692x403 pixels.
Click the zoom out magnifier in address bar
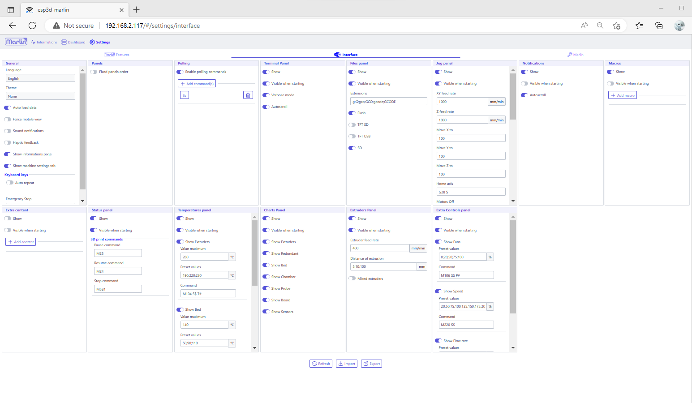600,26
